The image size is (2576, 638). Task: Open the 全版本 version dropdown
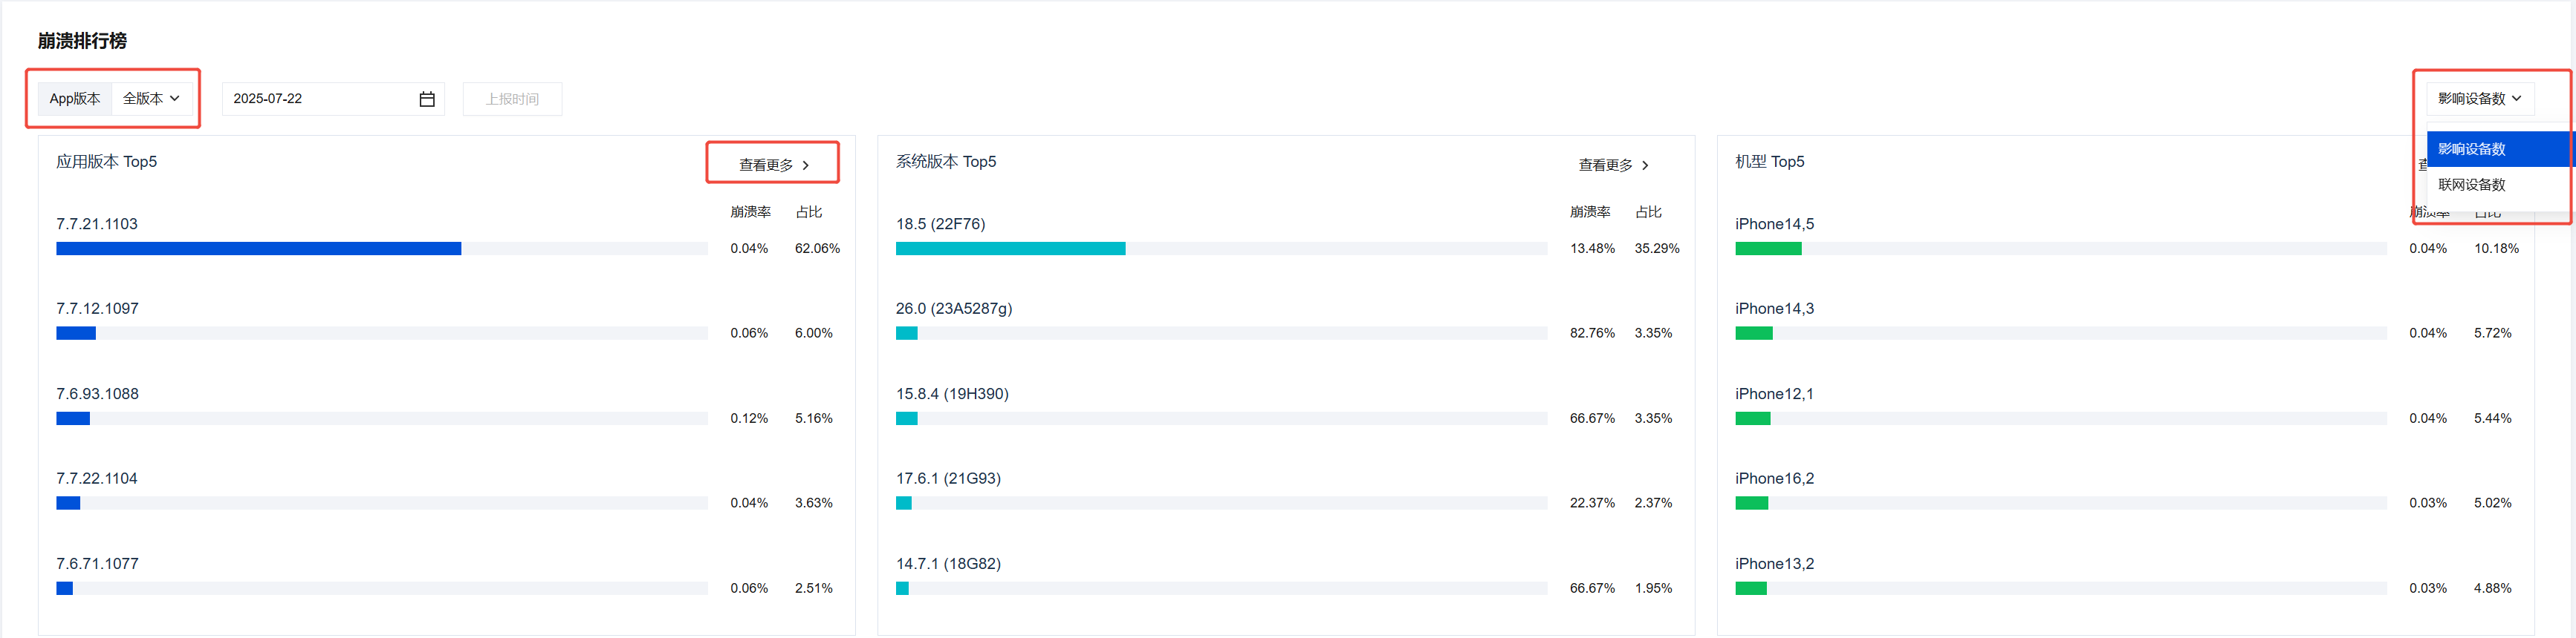click(x=150, y=99)
